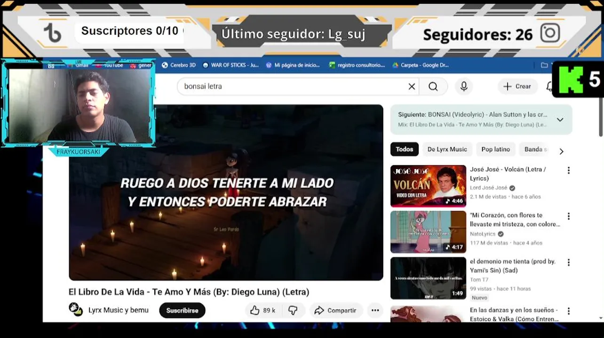Start voice search with the microphone icon
Image resolution: width=604 pixels, height=338 pixels.
464,86
